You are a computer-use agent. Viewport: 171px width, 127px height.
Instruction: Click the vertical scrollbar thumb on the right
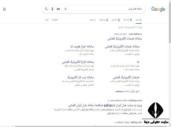coord(170,23)
